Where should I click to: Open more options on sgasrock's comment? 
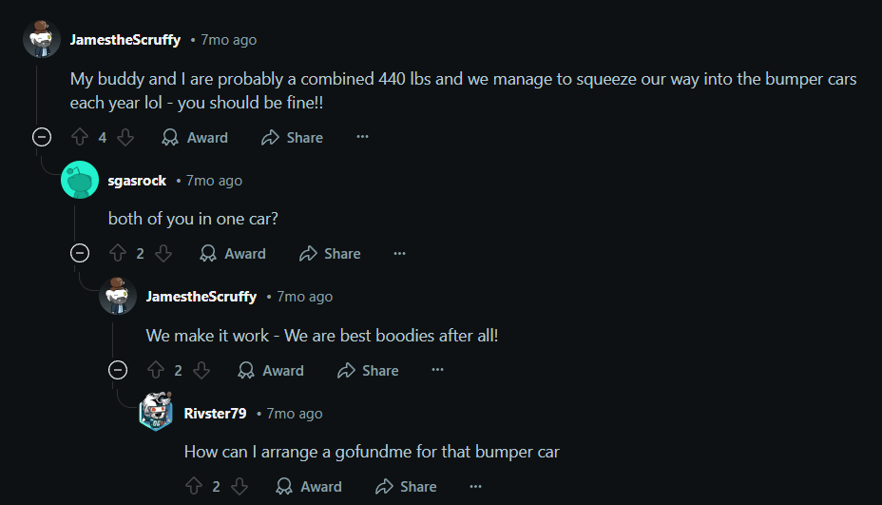[x=399, y=254]
